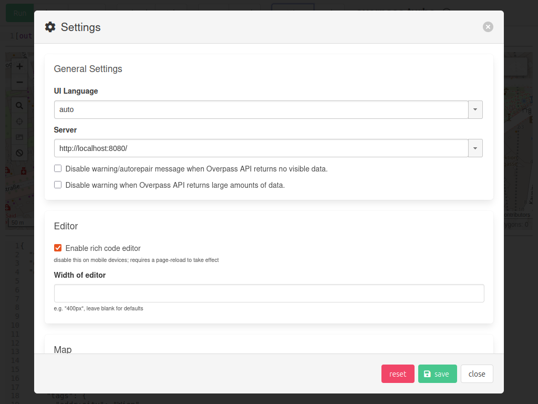Click the green Run button
This screenshot has height=404, width=538.
(19, 13)
